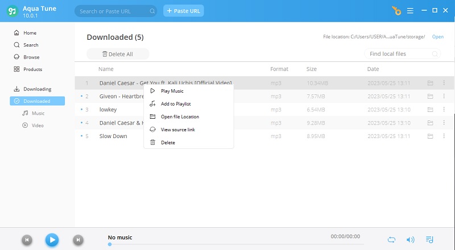Mute the volume speaker icon
The image size is (455, 250).
[x=410, y=240]
